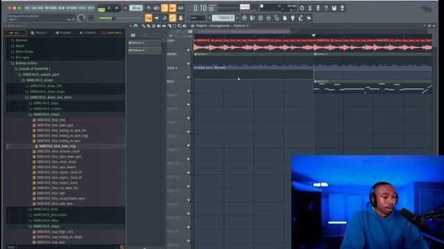Arm recording with the red Record button

point(125,8)
